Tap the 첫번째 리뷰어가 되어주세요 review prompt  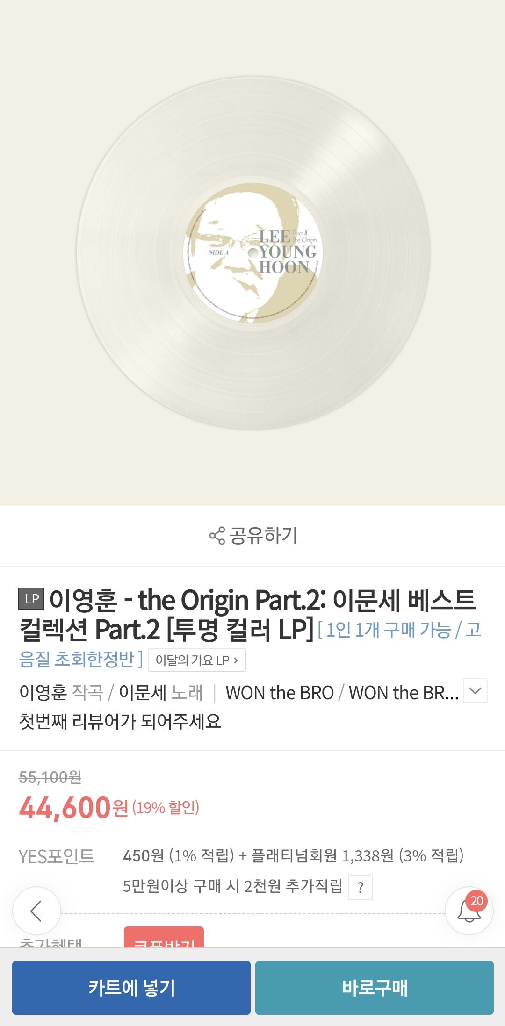click(x=120, y=721)
